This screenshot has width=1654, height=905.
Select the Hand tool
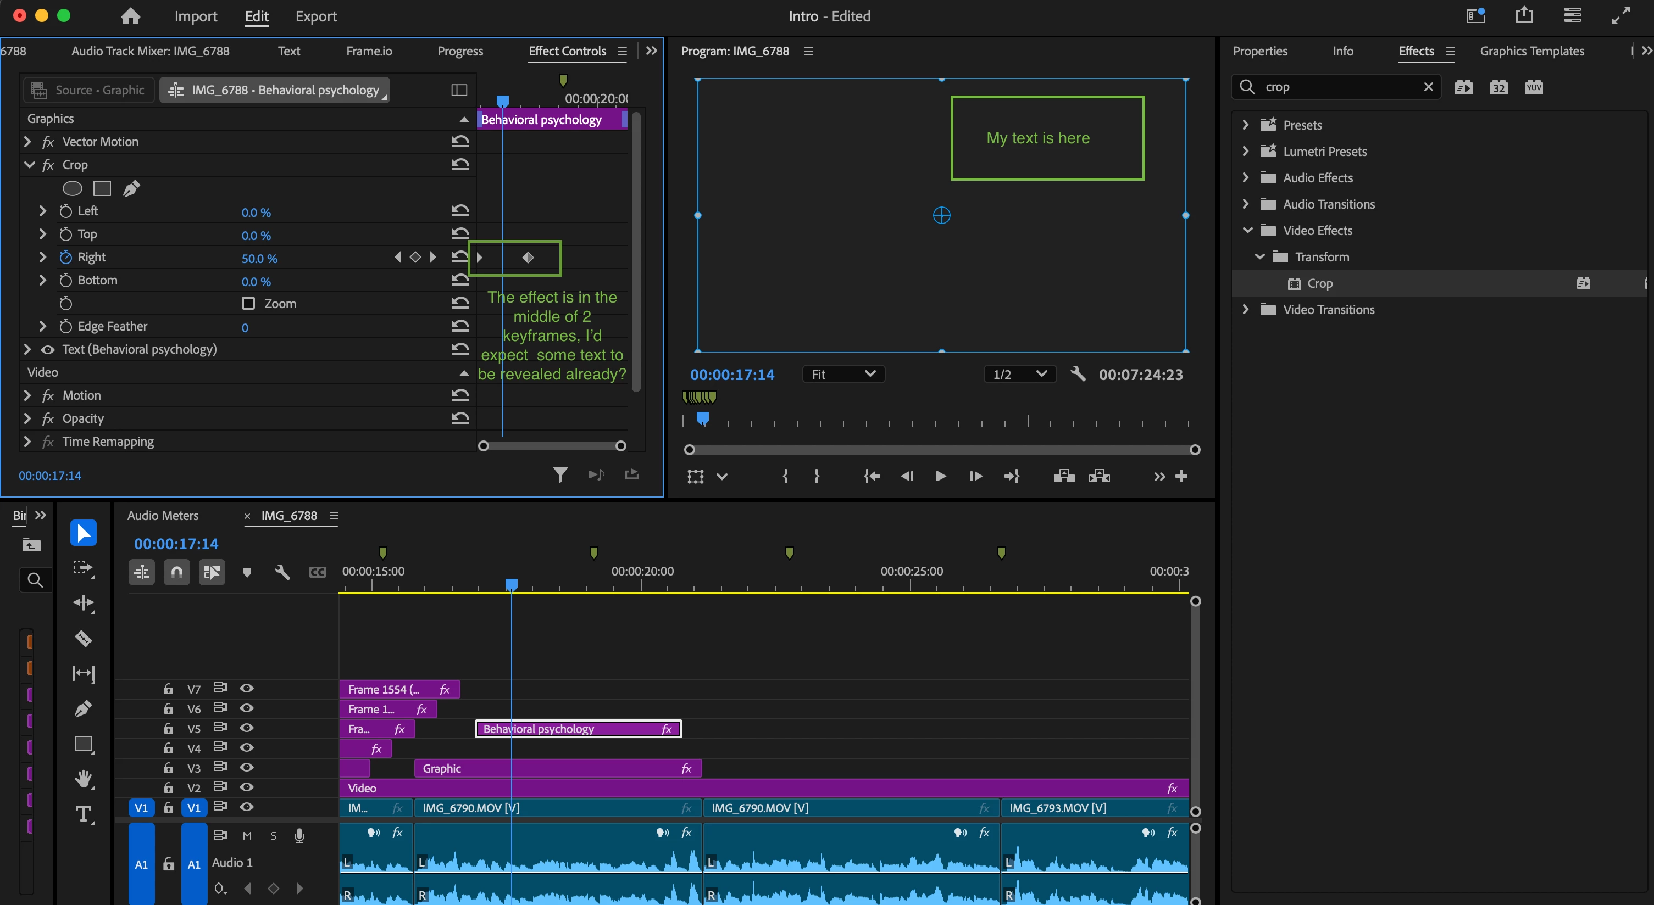tap(84, 779)
